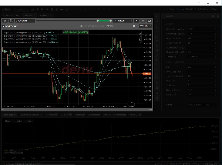Select the ellipse drawing tool
The height and width of the screenshot is (165, 222).
pyautogui.click(x=157, y=74)
